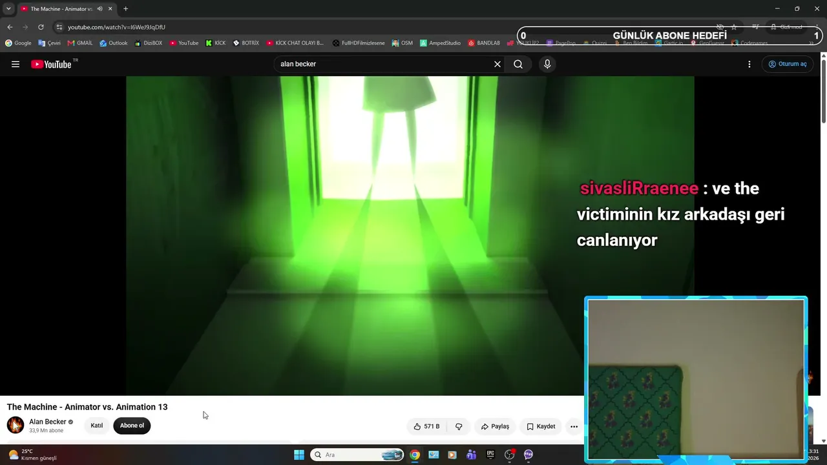
Task: Launch Epic Games from the taskbar
Action: 490,455
